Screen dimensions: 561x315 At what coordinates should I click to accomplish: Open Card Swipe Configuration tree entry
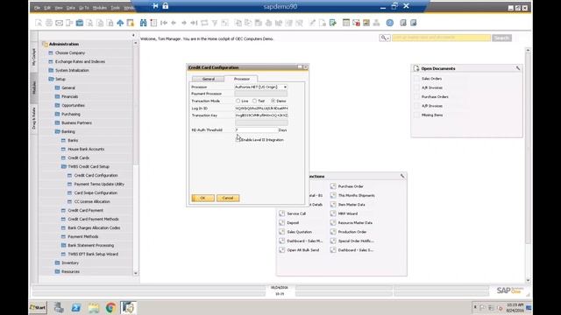click(x=96, y=192)
